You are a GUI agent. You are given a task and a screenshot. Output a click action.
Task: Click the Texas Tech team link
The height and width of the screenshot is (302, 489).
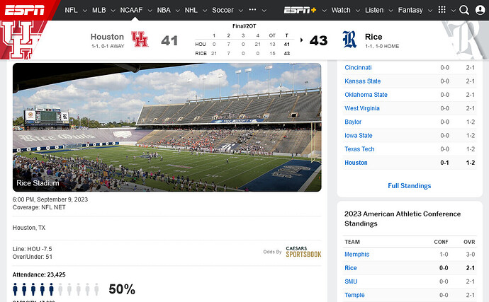[x=359, y=149]
